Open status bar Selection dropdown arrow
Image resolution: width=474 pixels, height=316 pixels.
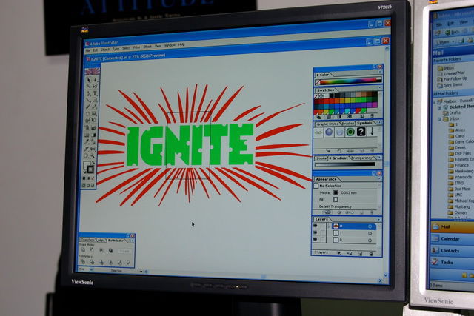[141, 272]
